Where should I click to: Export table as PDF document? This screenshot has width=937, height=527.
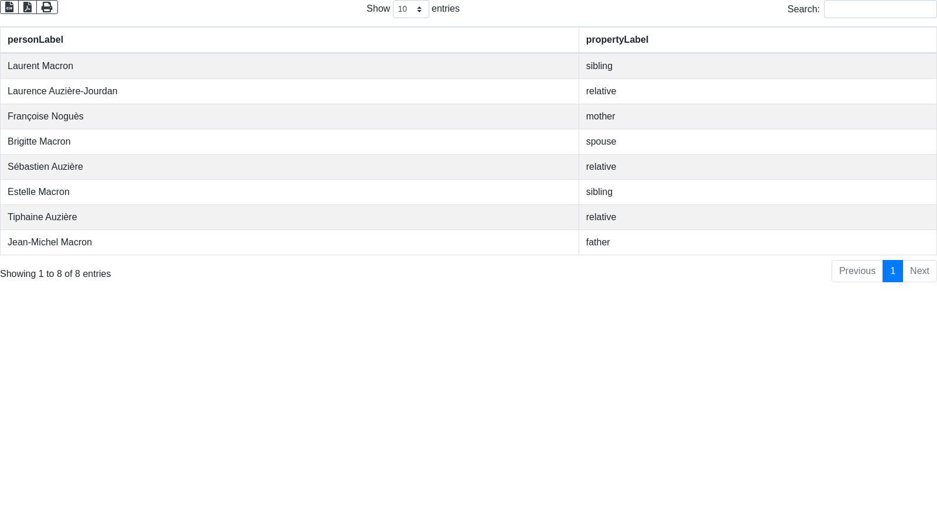tap(28, 7)
